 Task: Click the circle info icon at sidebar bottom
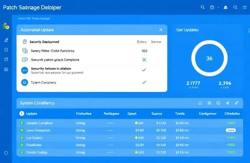6,153
